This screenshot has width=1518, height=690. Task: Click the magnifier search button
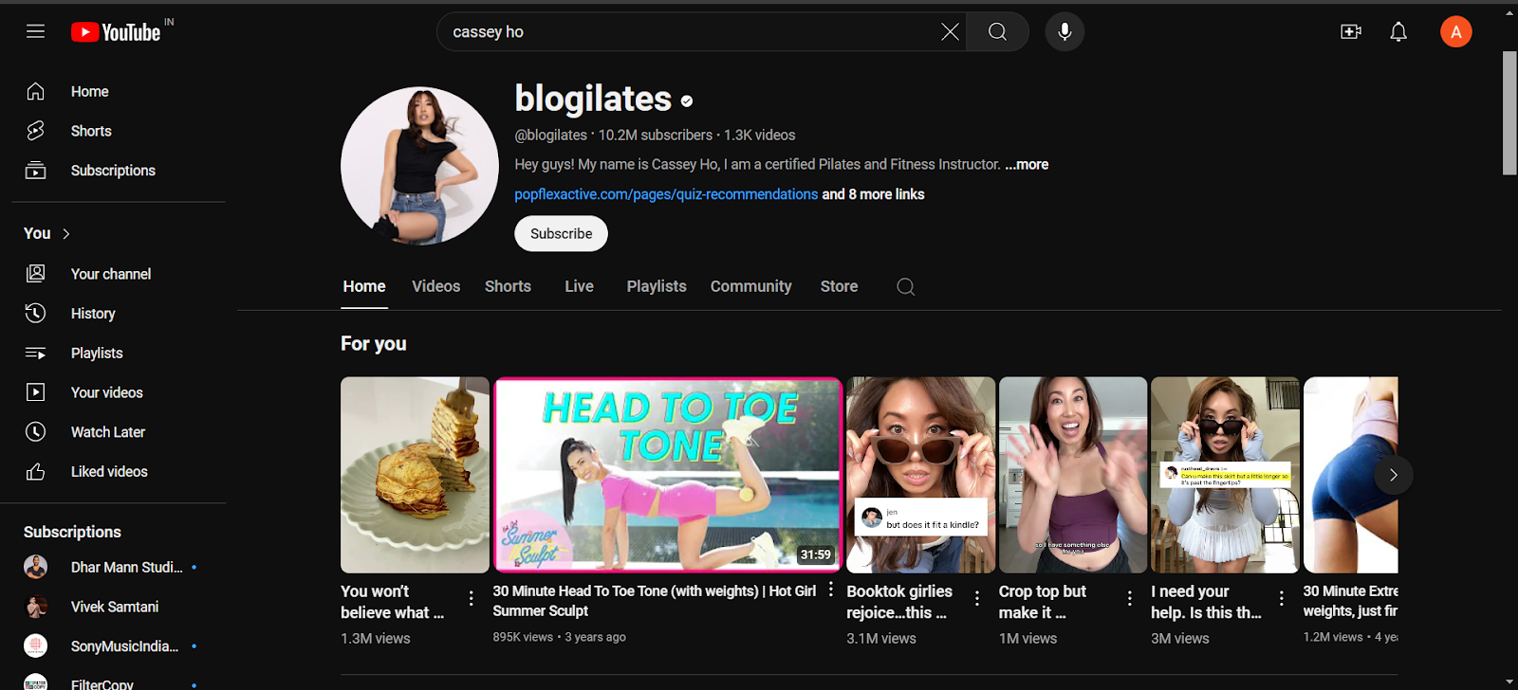pyautogui.click(x=997, y=32)
